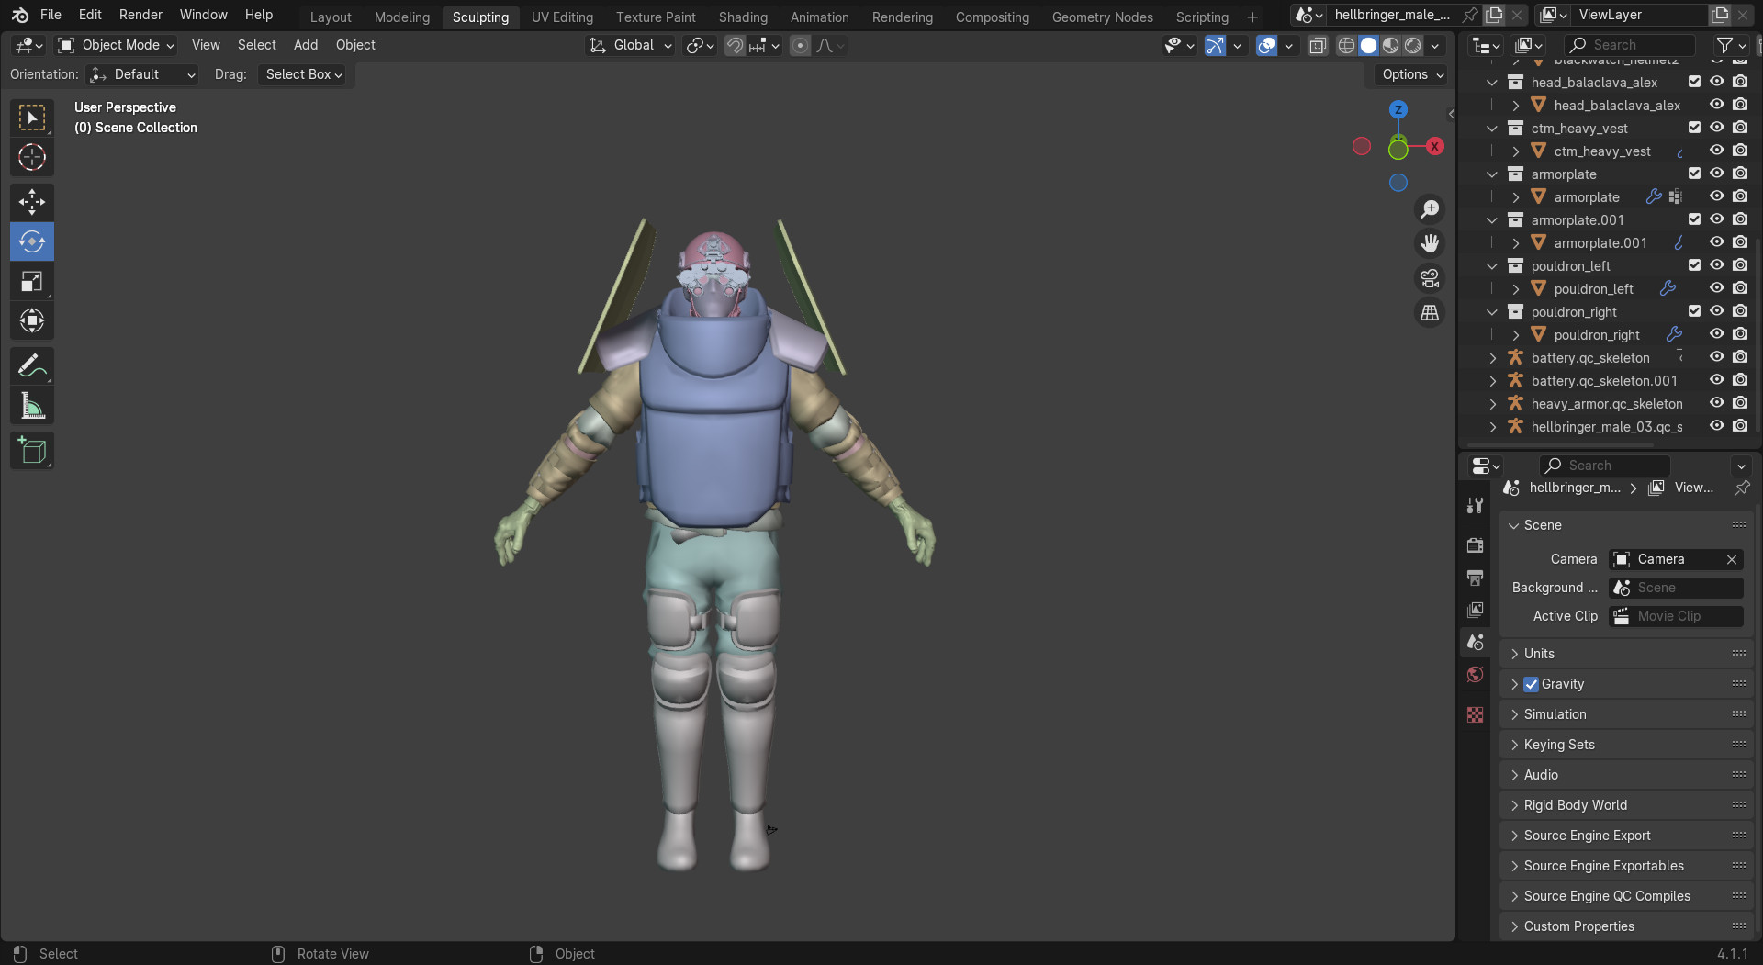Screen dimensions: 1763x965
Task: Disable the Gravity checkbox
Action: point(1532,683)
